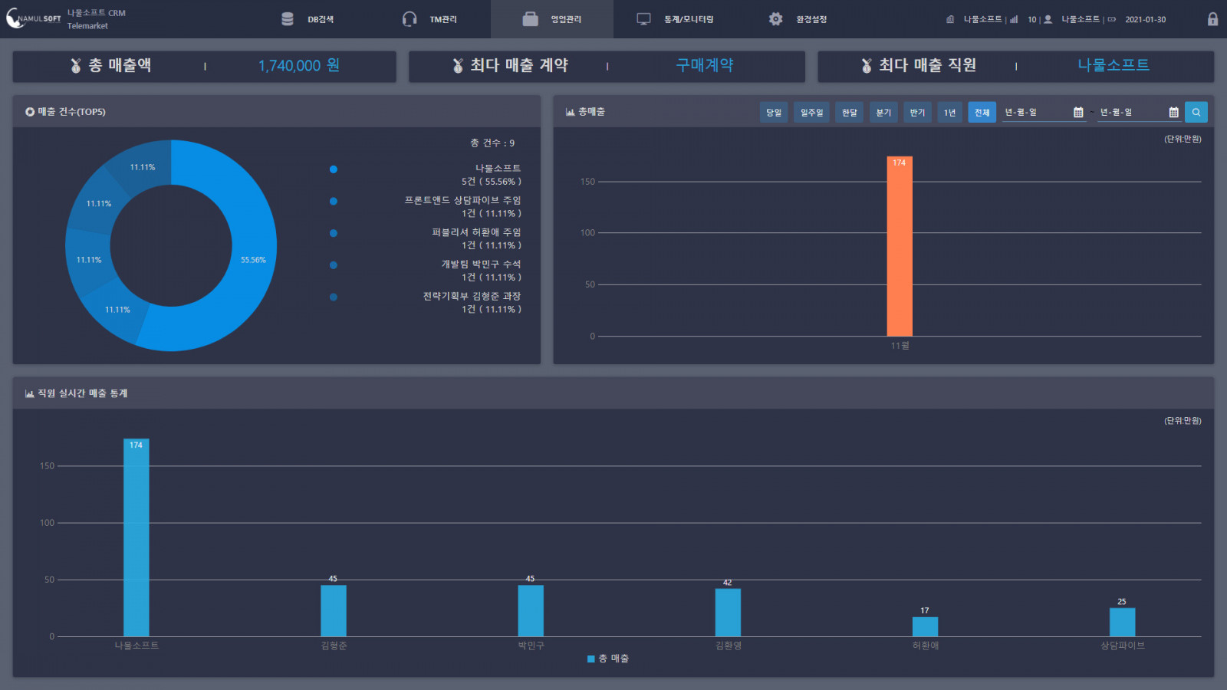Select the 당일 period filter
The image size is (1227, 690).
[774, 113]
